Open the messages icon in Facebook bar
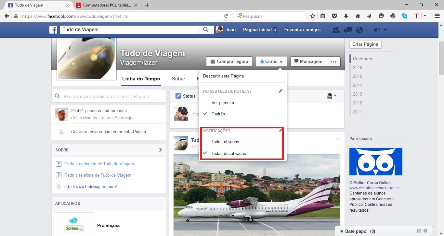Screen dimensions: 444x236 [348, 30]
